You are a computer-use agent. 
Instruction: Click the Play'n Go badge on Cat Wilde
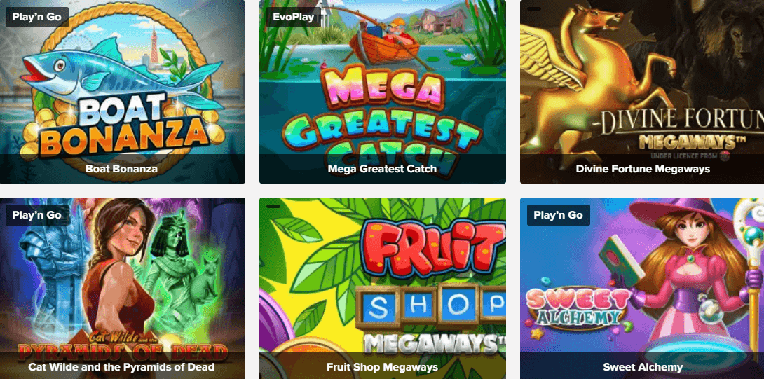[37, 215]
